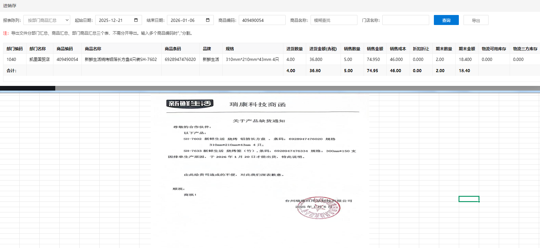Open the end date calendar picker icon
Viewport: 540px width, 248px height.
click(208, 20)
